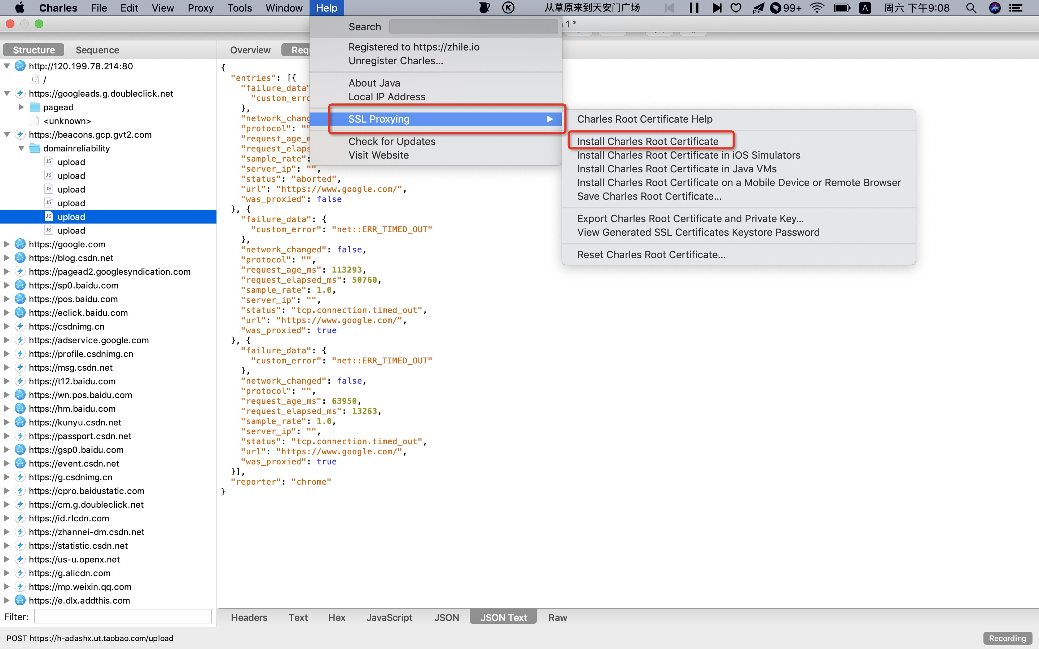The height and width of the screenshot is (649, 1039).
Task: Open Charles Root Certificate Help
Action: [x=644, y=119]
